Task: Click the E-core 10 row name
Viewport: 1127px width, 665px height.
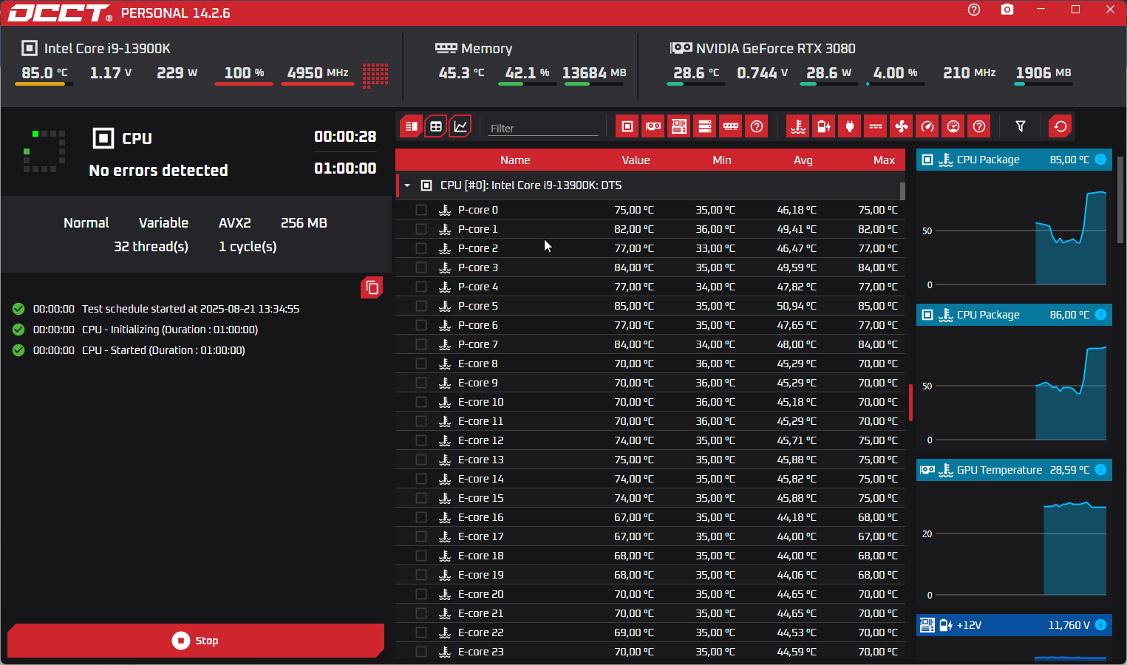Action: coord(480,402)
